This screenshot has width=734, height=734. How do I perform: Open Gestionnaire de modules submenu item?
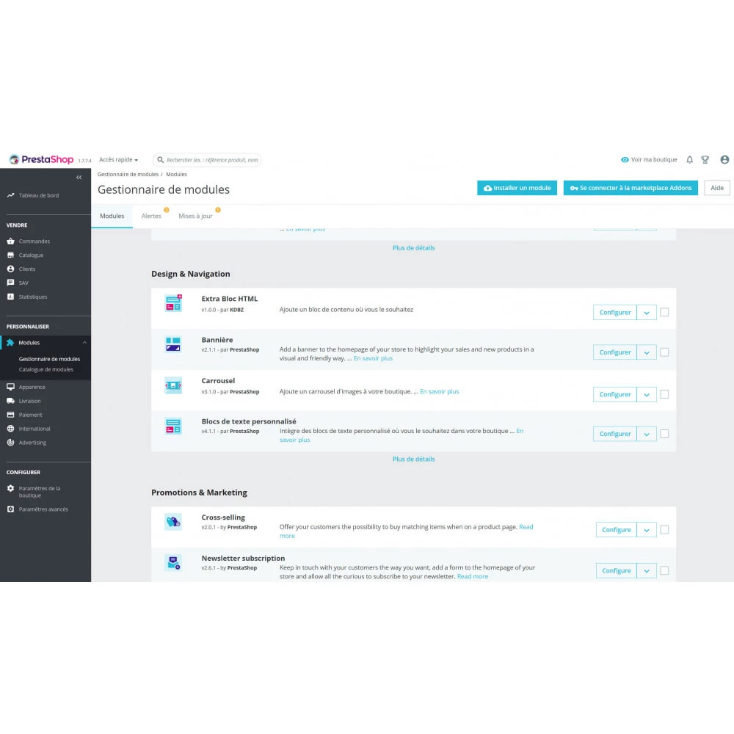(x=49, y=359)
